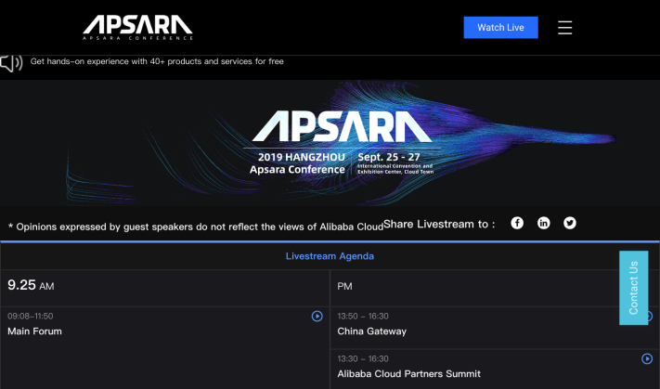
Task: Play the Alibaba Cloud Partners Summit session
Action: (647, 358)
